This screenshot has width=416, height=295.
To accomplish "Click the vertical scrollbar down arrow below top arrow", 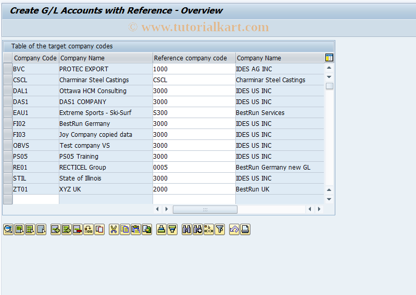I will click(329, 77).
